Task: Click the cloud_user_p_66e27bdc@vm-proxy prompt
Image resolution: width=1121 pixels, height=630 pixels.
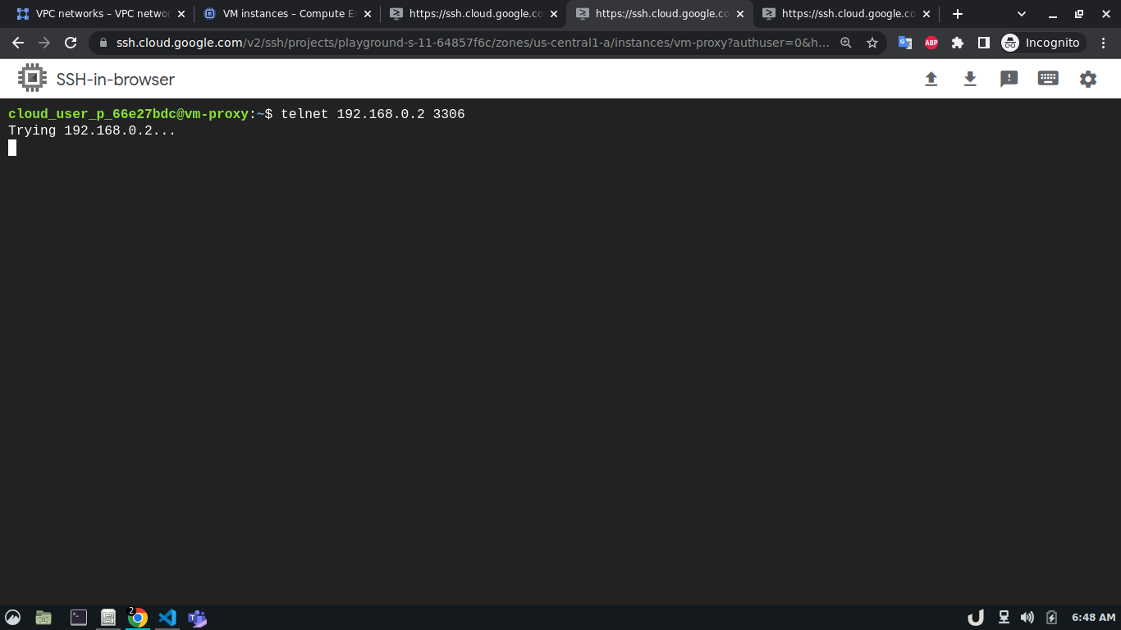Action: (128, 114)
